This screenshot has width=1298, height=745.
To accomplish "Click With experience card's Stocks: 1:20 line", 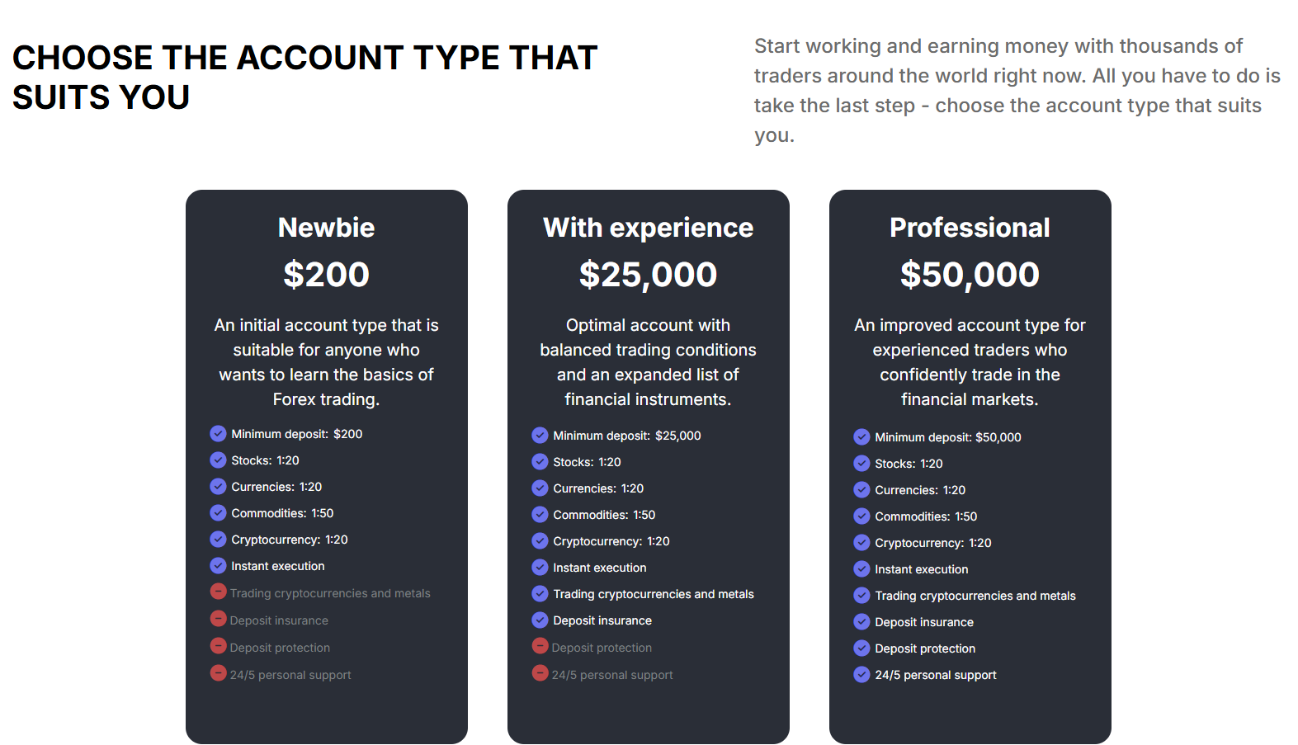I will 587,462.
